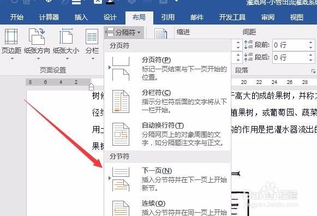Click the 分节符 section header
Image resolution: width=317 pixels, height=216 pixels.
[119, 156]
